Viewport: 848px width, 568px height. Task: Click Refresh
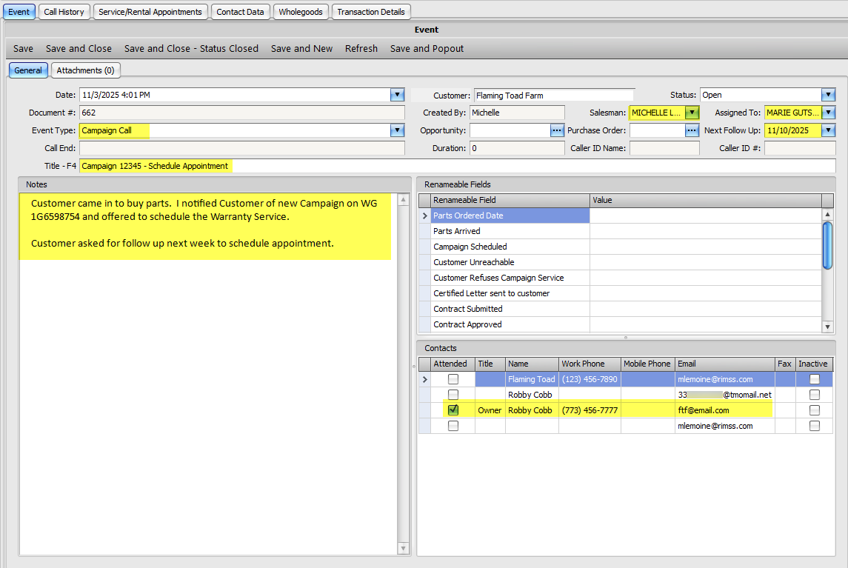[361, 49]
